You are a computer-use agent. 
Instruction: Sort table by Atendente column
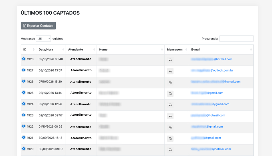[x=81, y=50]
